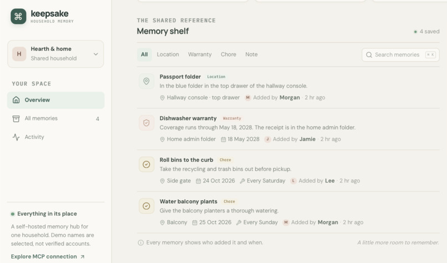Click the repeat icon beside Every Saturday

click(x=242, y=181)
